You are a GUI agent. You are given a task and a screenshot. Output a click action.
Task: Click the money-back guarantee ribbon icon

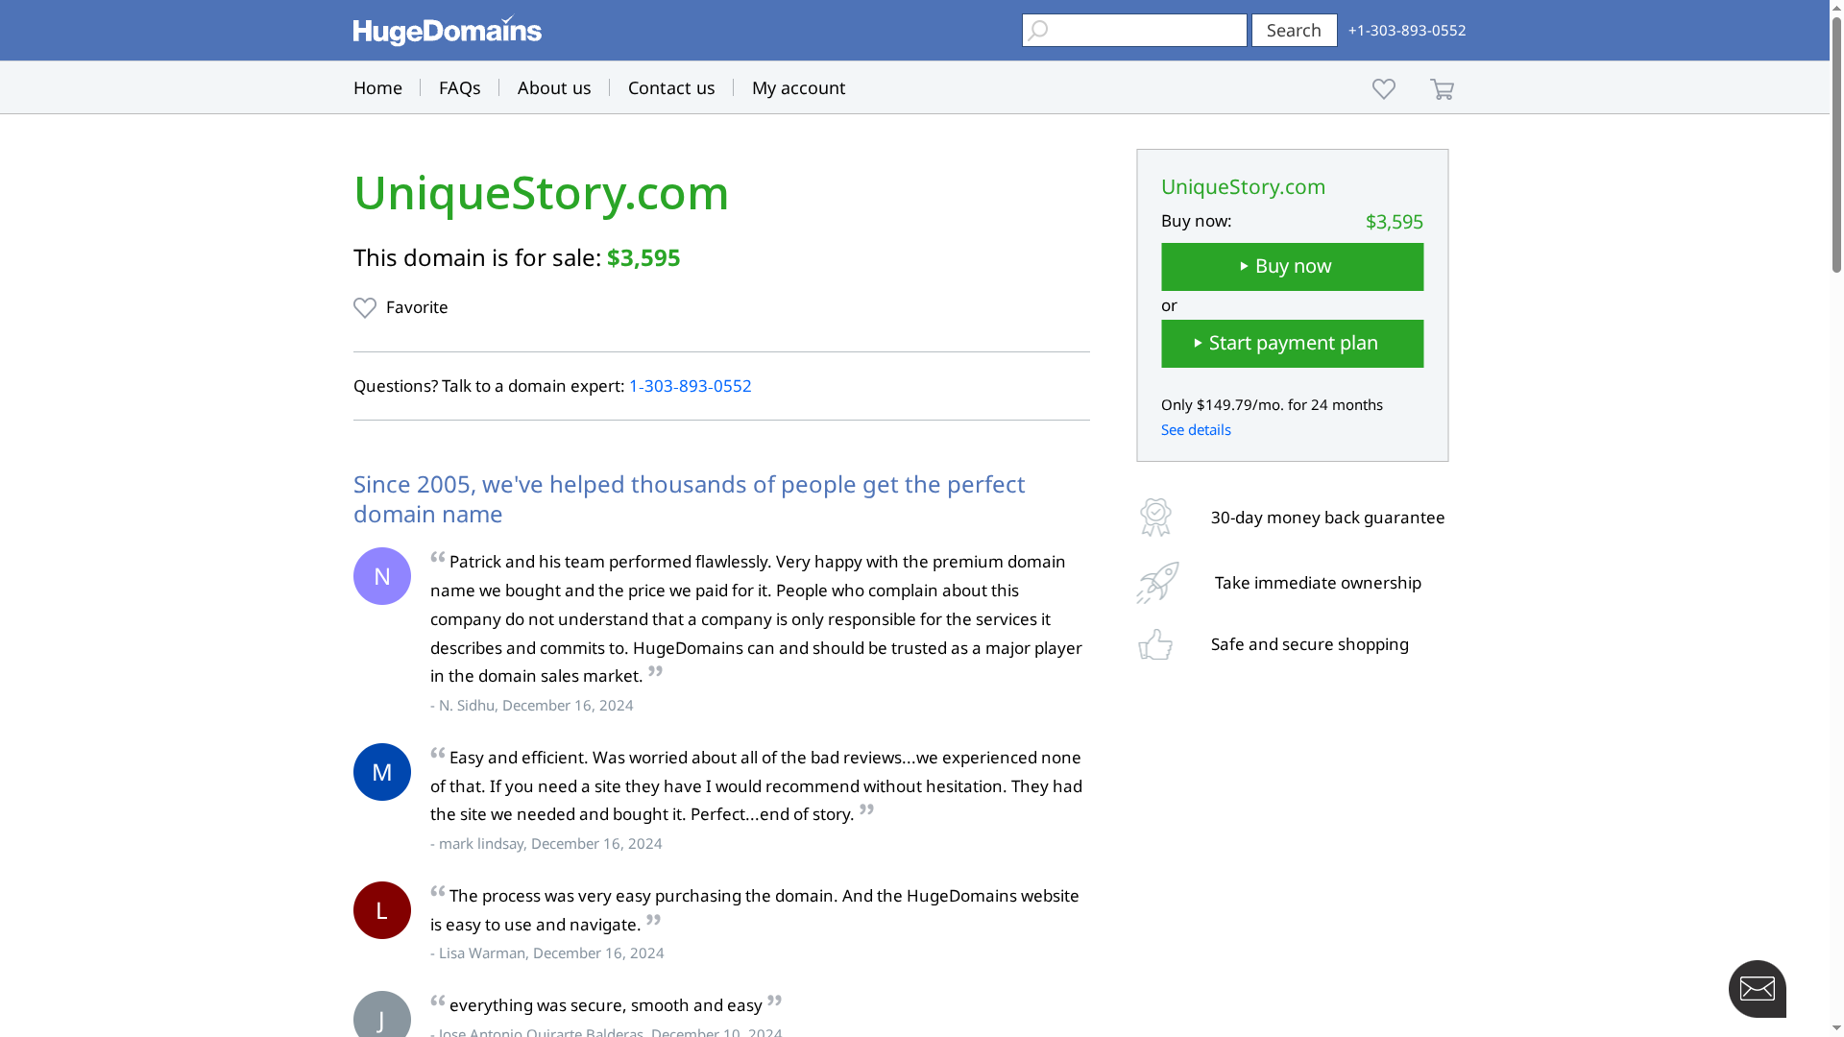[1155, 517]
